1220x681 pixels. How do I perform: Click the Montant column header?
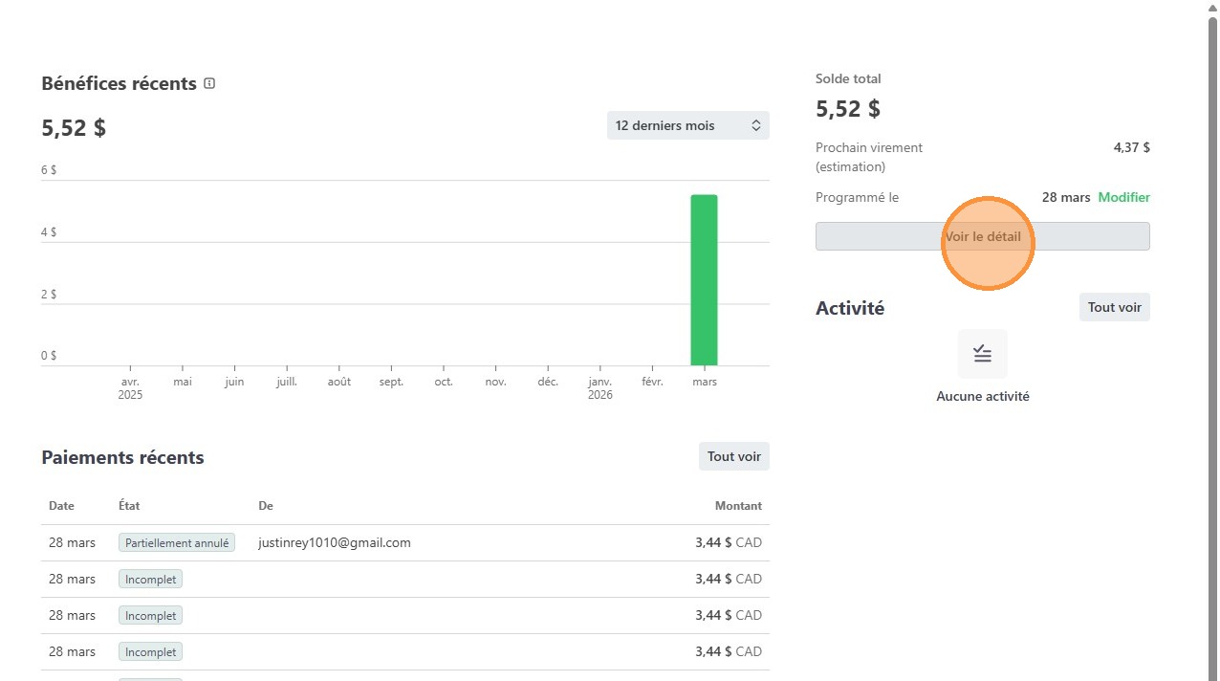pyautogui.click(x=738, y=506)
